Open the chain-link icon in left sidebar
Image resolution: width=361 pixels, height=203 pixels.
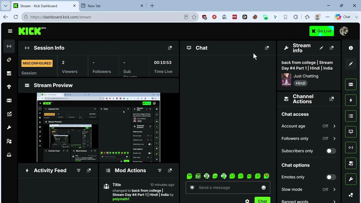pos(9,60)
